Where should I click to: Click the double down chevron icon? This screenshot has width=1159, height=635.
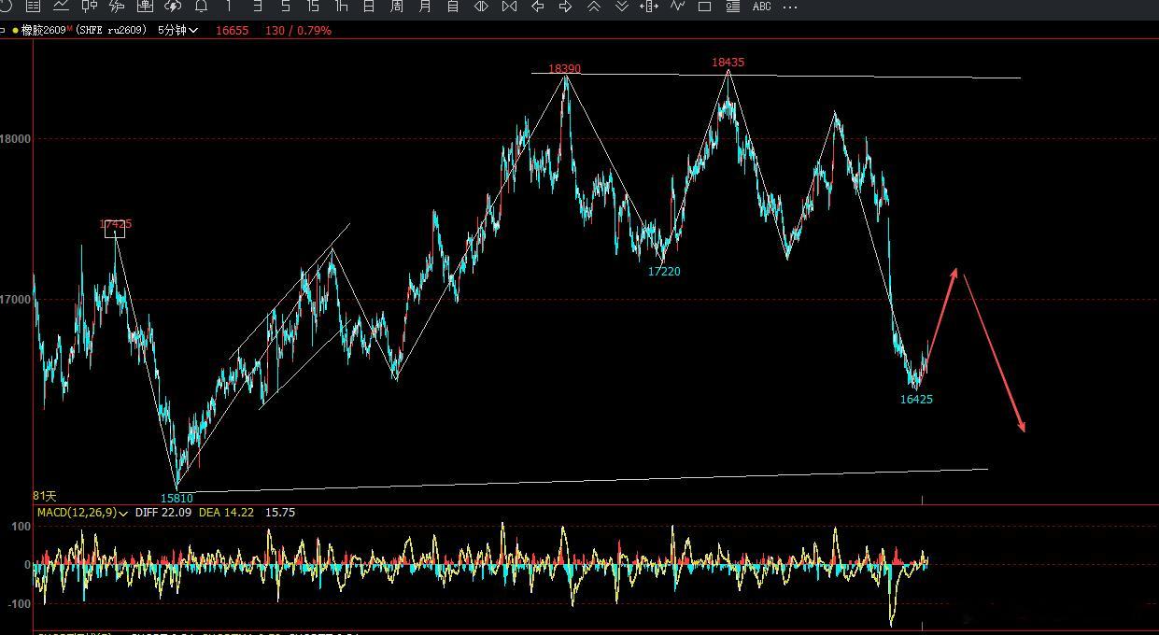click(x=621, y=7)
